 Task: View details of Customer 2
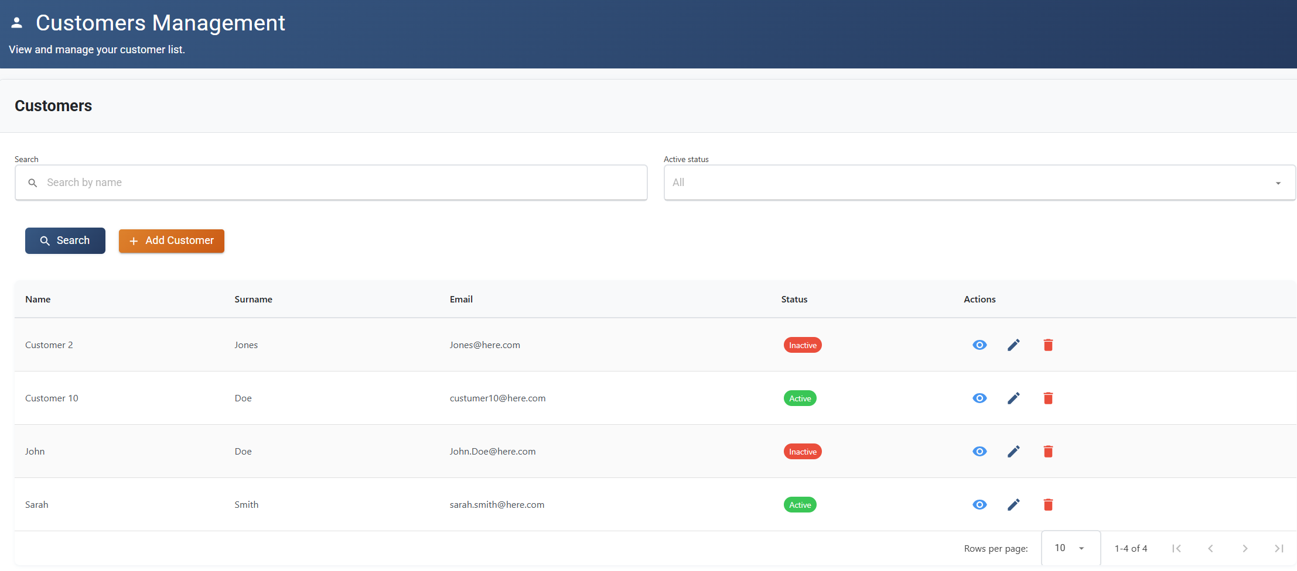point(979,345)
